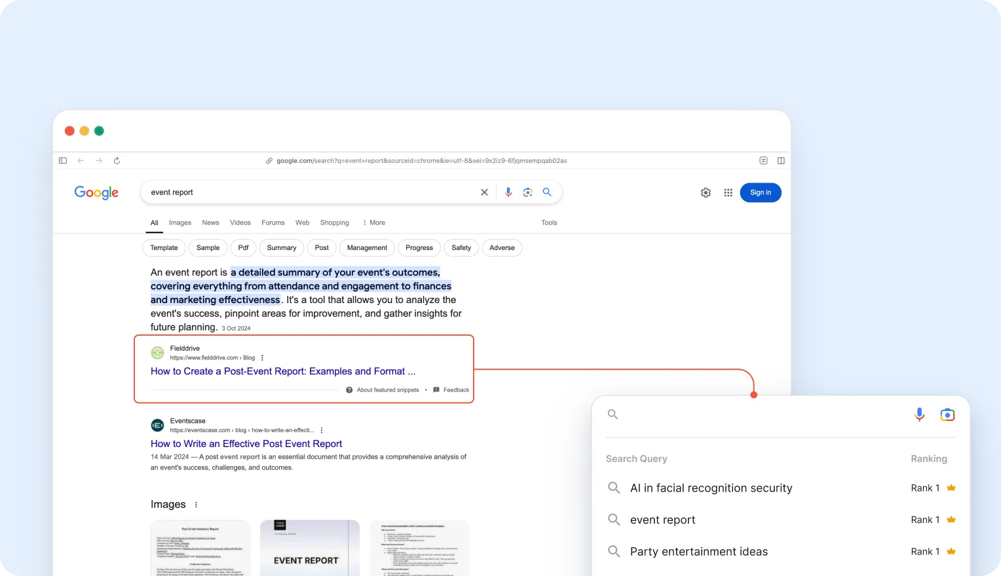The width and height of the screenshot is (1001, 576).
Task: Select the All results tab
Action: pyautogui.click(x=155, y=223)
